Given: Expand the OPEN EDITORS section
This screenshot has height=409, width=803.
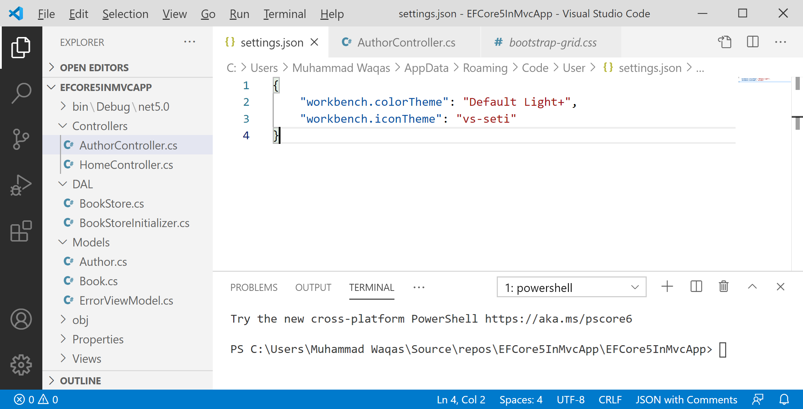Looking at the screenshot, I should pyautogui.click(x=94, y=67).
